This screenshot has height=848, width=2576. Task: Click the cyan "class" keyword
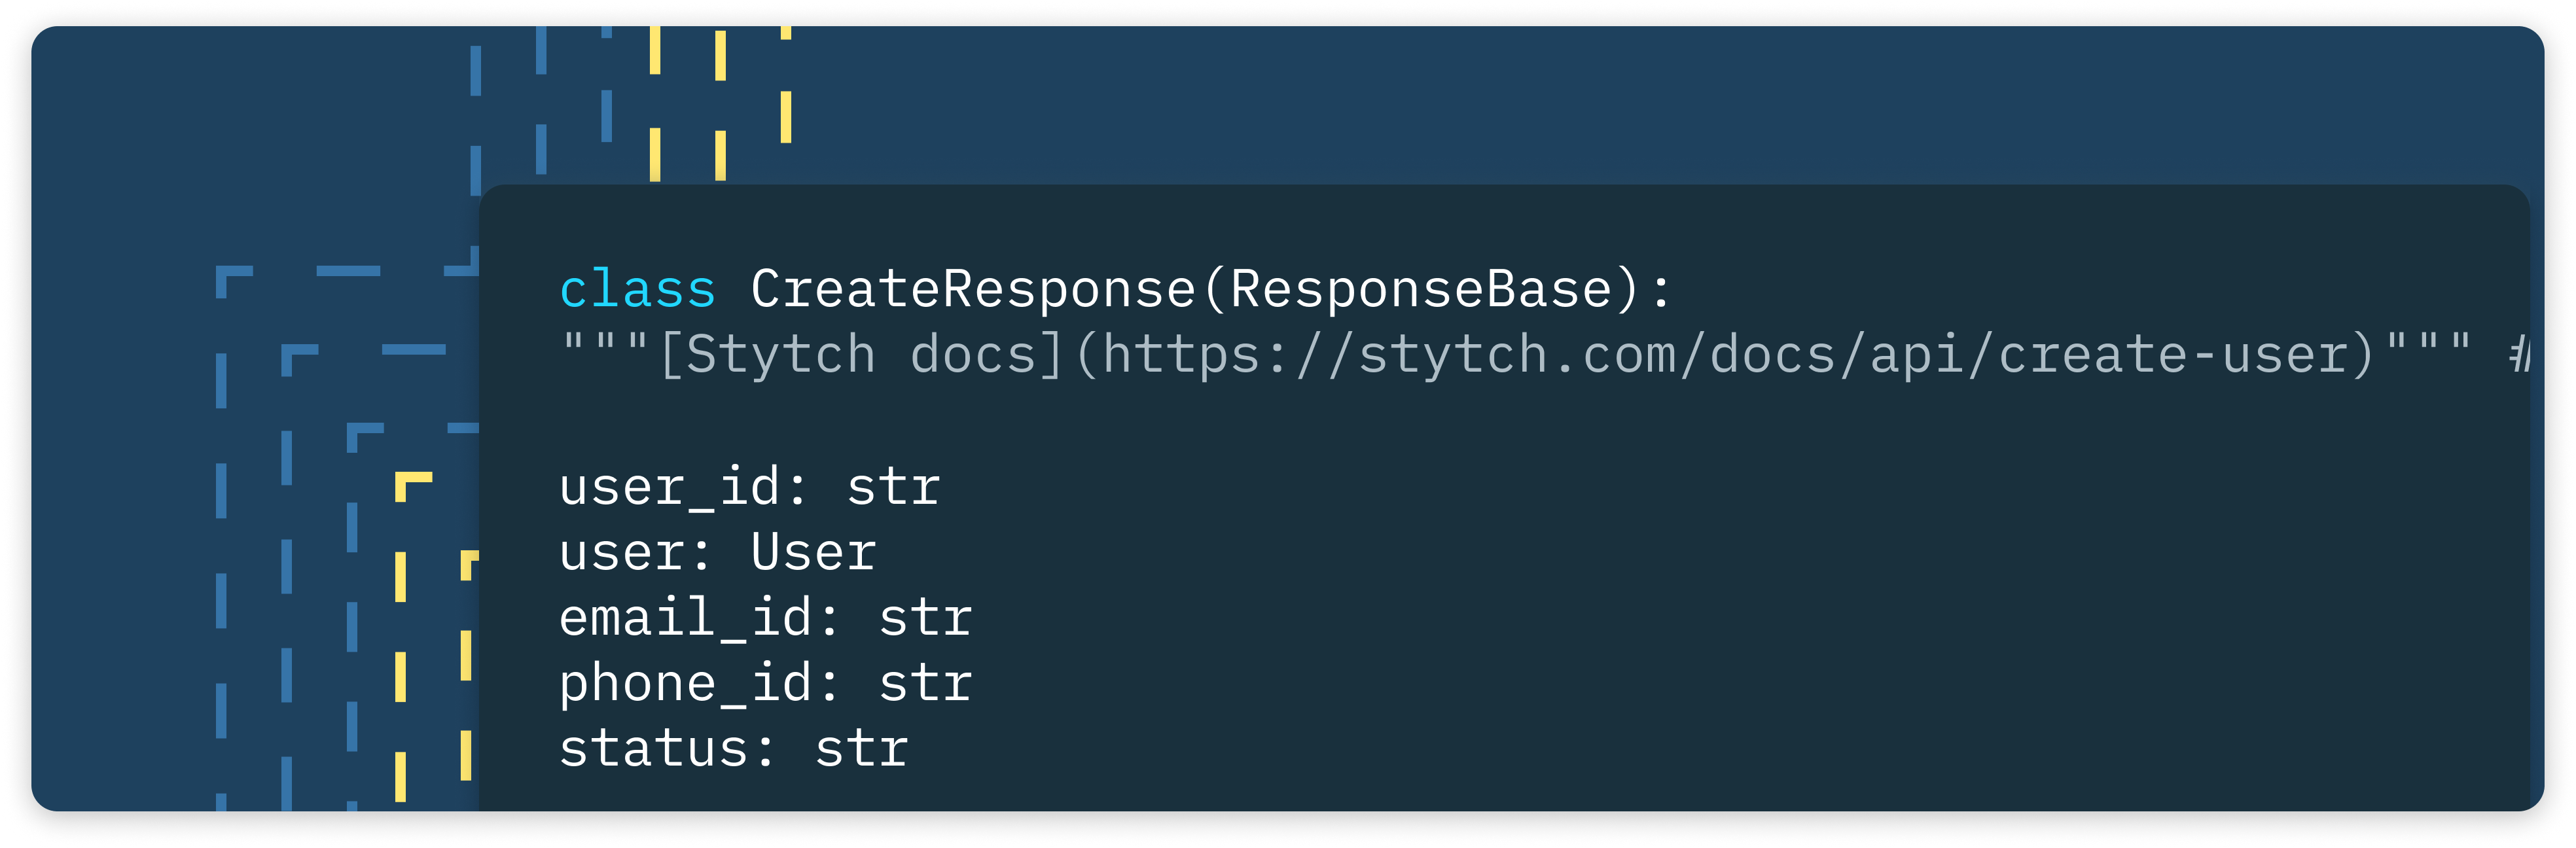point(638,290)
